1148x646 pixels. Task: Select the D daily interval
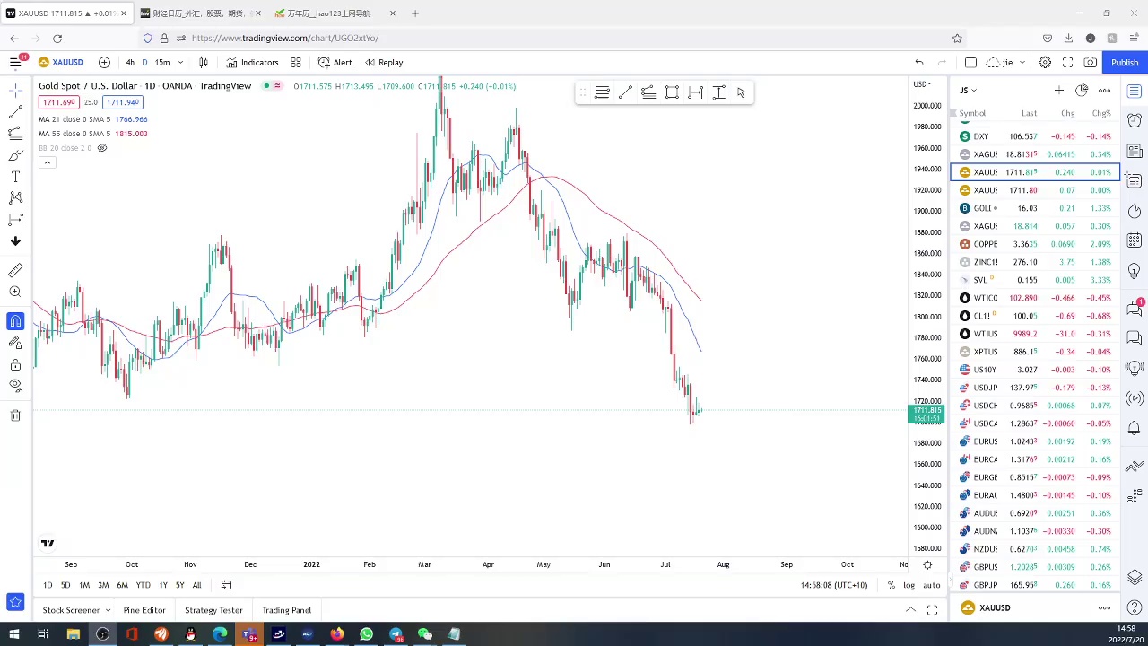coord(144,62)
